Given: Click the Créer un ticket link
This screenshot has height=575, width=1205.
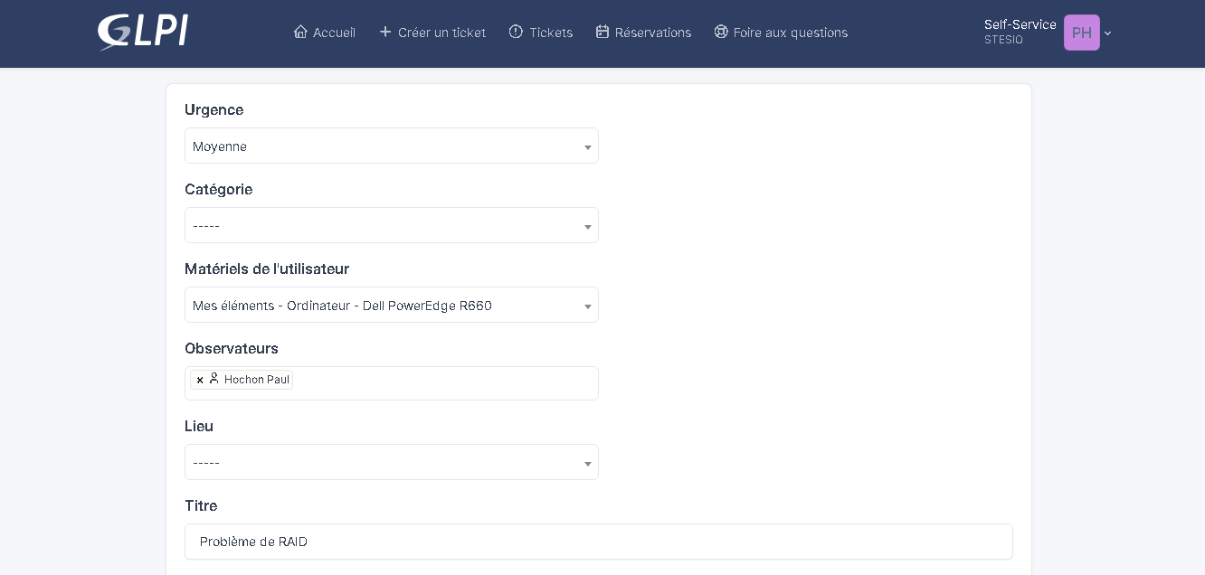Looking at the screenshot, I should point(441,33).
